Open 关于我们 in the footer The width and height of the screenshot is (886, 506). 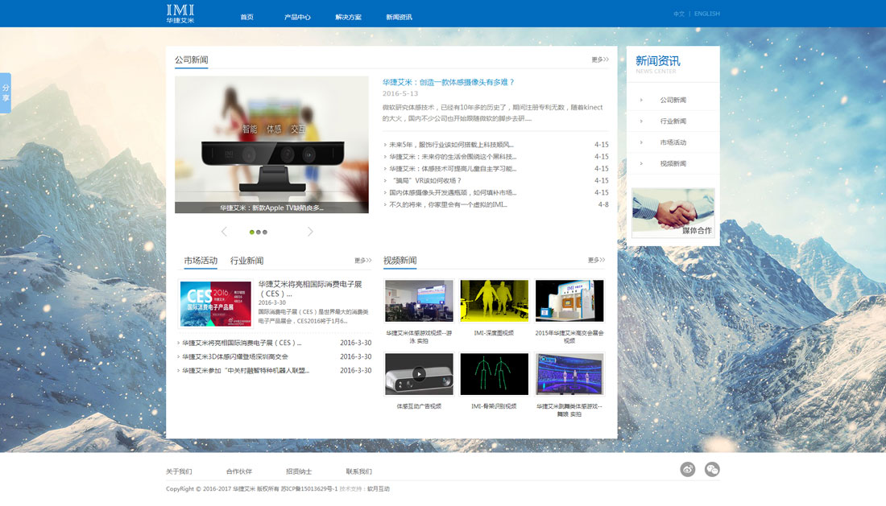click(x=179, y=471)
